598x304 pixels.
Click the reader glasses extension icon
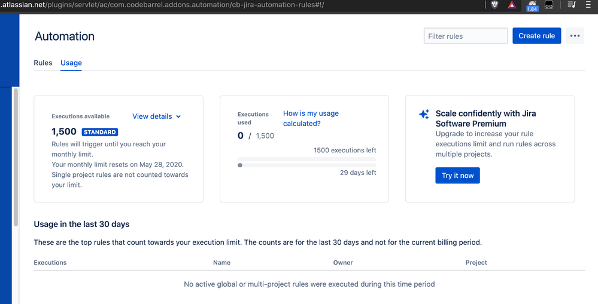[549, 5]
